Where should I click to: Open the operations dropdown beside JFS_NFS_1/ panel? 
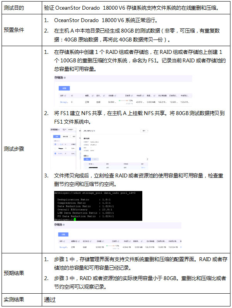click(x=144, y=131)
